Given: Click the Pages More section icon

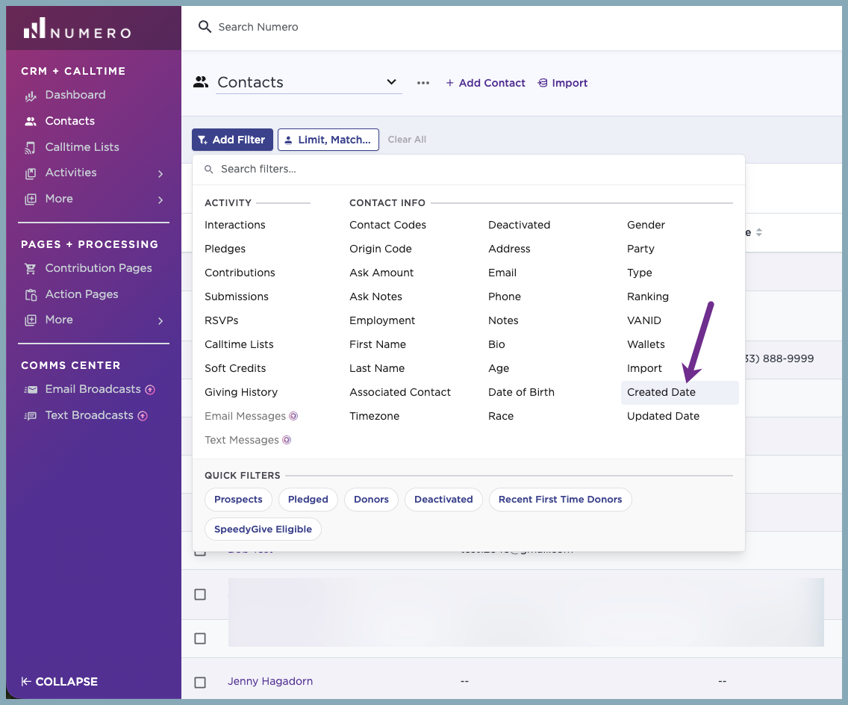Looking at the screenshot, I should tap(31, 320).
